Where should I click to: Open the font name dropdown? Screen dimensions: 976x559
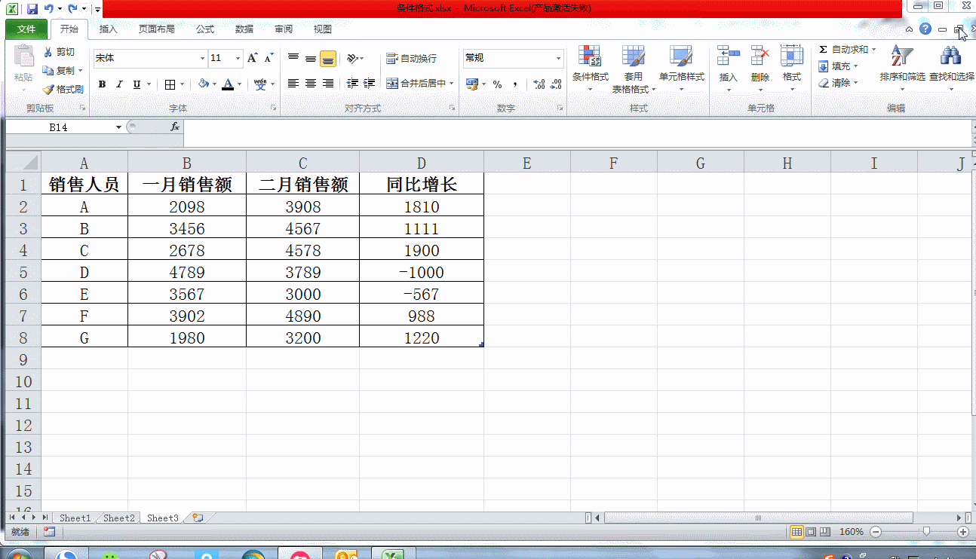click(202, 58)
